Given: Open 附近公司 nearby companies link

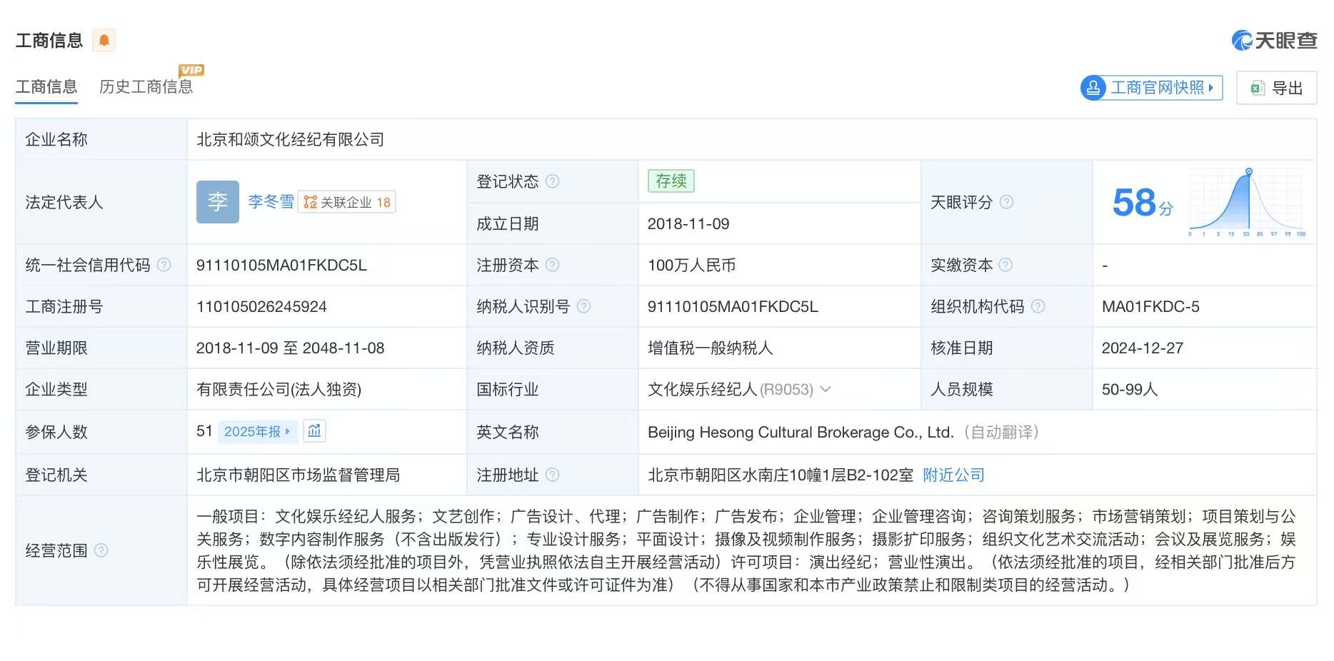Looking at the screenshot, I should [953, 475].
